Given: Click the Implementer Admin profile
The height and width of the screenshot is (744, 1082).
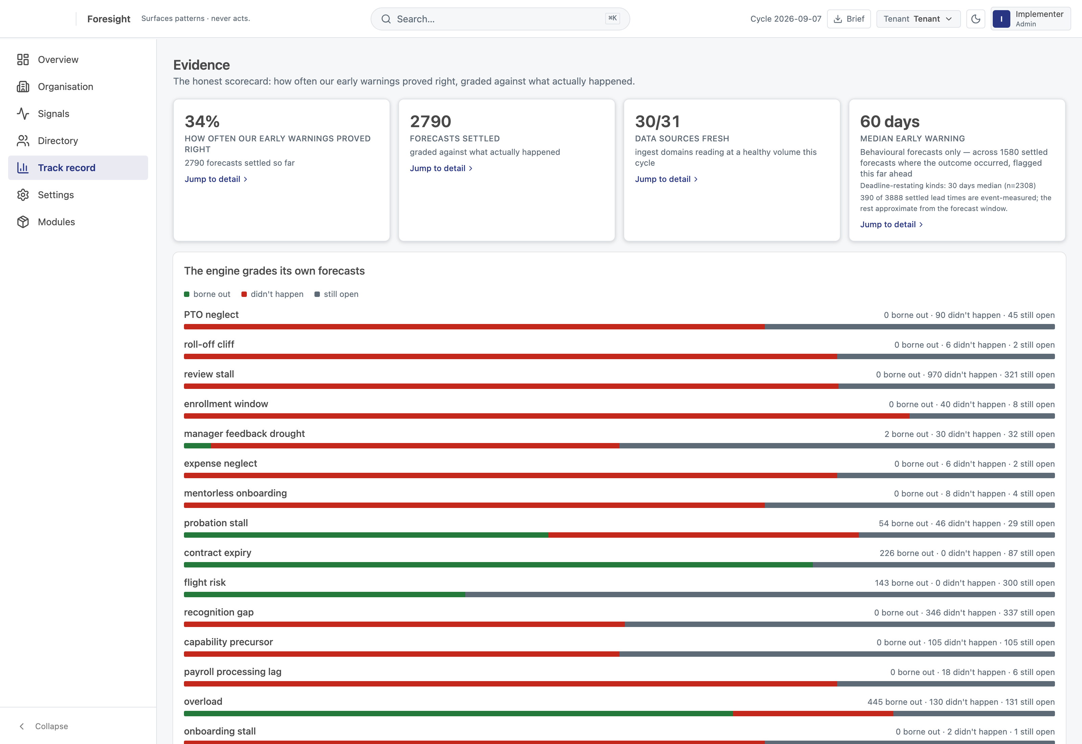Looking at the screenshot, I should click(1030, 19).
